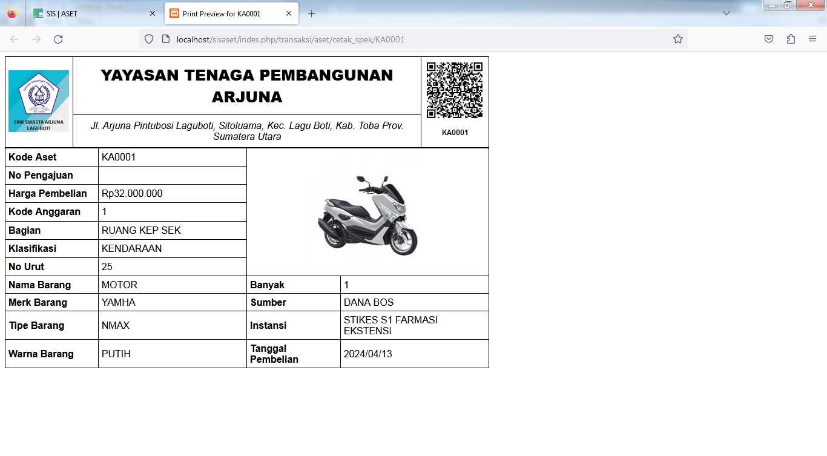The width and height of the screenshot is (827, 456).
Task: Click the Harga Pembelian label
Action: coord(48,194)
